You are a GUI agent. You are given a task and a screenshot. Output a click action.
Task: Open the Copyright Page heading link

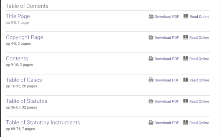24,37
